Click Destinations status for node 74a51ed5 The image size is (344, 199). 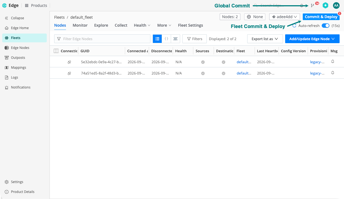coord(224,73)
